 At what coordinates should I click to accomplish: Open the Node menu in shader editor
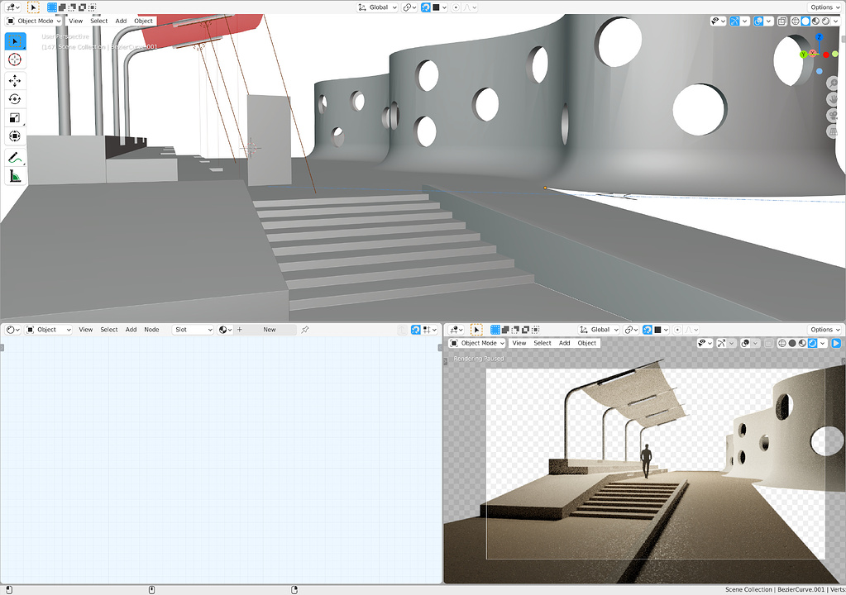(151, 330)
